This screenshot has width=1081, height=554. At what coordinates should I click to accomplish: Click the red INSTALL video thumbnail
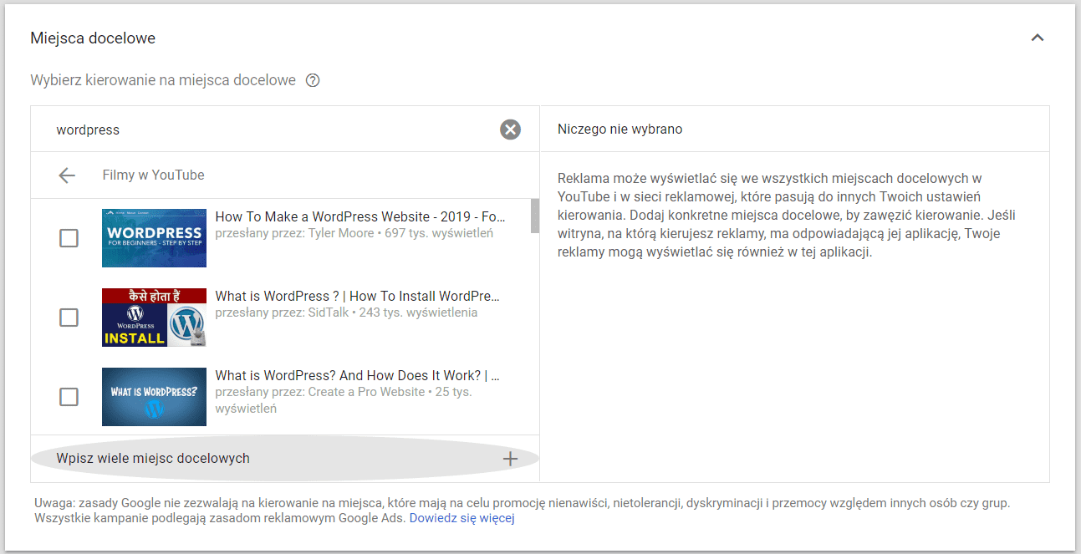[x=154, y=318]
